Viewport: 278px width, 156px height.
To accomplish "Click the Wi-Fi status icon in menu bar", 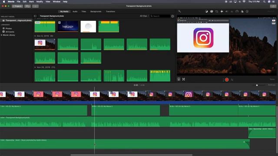I will click(244, 2).
